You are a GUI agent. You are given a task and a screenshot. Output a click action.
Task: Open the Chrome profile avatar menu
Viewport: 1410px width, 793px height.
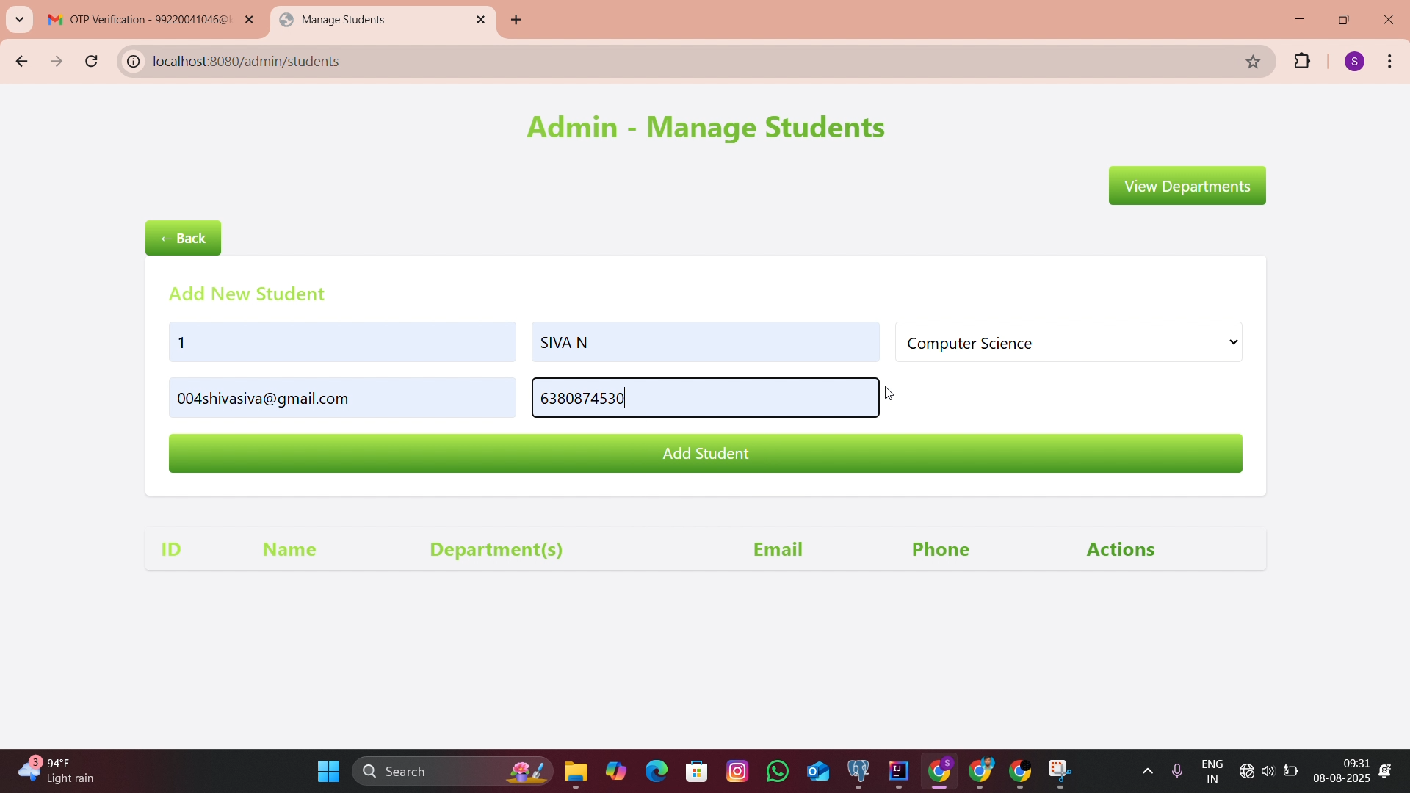point(1356,62)
